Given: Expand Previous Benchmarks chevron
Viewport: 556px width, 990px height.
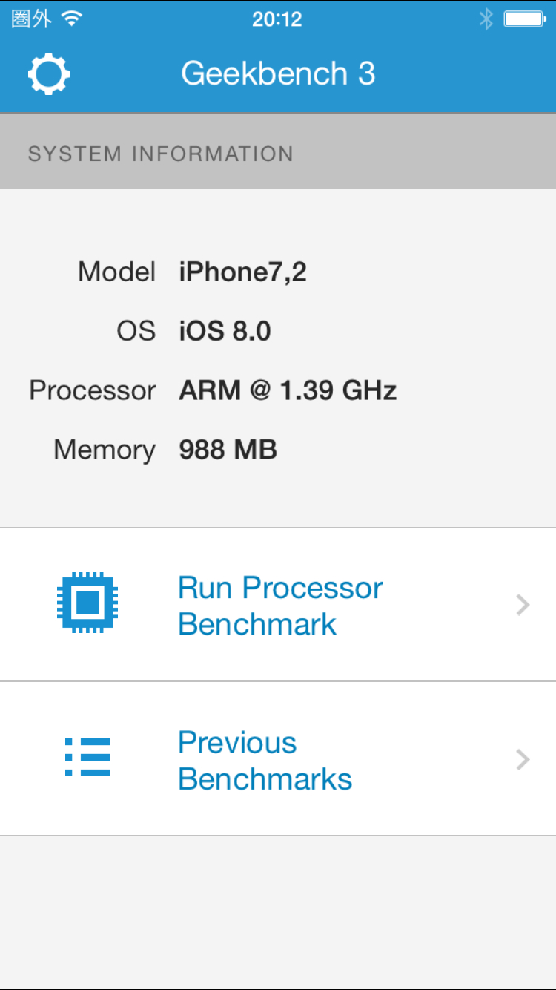Looking at the screenshot, I should pos(523,759).
